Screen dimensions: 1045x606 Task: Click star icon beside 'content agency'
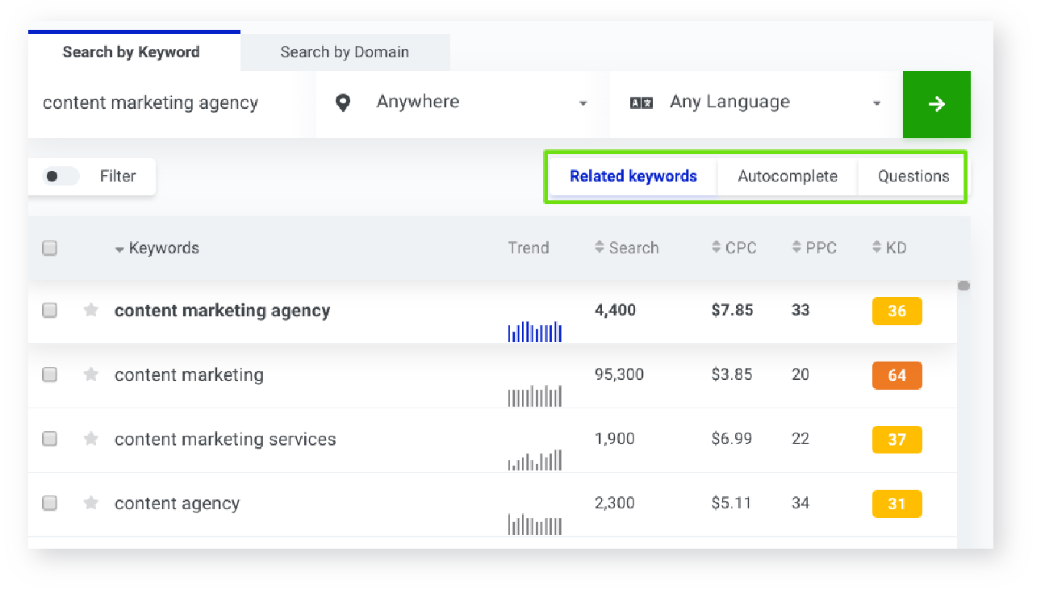coord(91,503)
